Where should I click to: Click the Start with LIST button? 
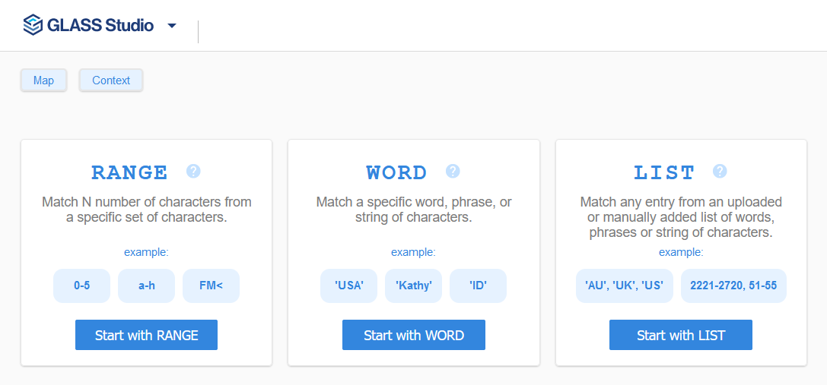[681, 335]
